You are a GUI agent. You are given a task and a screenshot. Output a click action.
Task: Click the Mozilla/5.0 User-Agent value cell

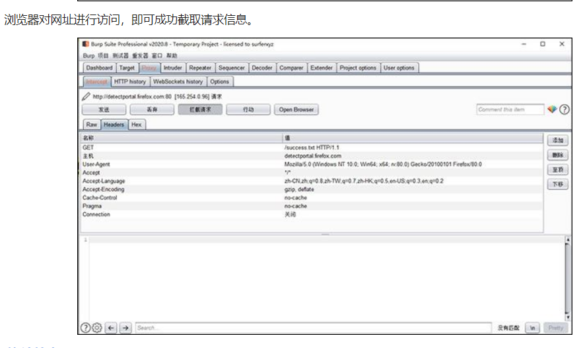(x=383, y=164)
